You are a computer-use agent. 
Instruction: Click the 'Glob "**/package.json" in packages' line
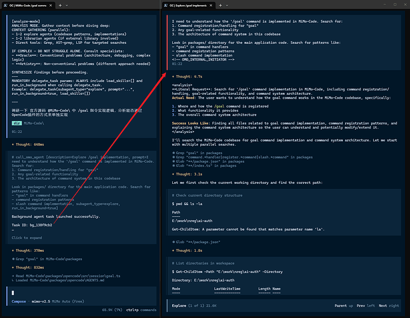(x=208, y=162)
